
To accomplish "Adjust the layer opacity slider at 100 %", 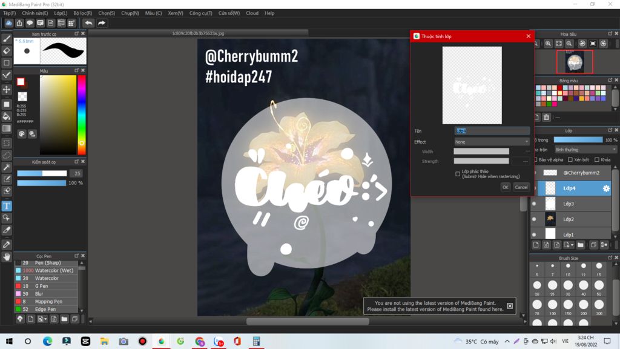I will tap(578, 140).
